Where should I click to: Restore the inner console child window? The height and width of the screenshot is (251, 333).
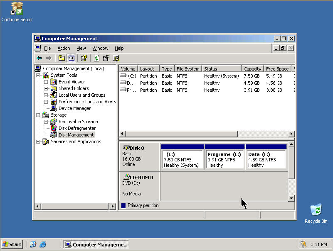point(283,48)
